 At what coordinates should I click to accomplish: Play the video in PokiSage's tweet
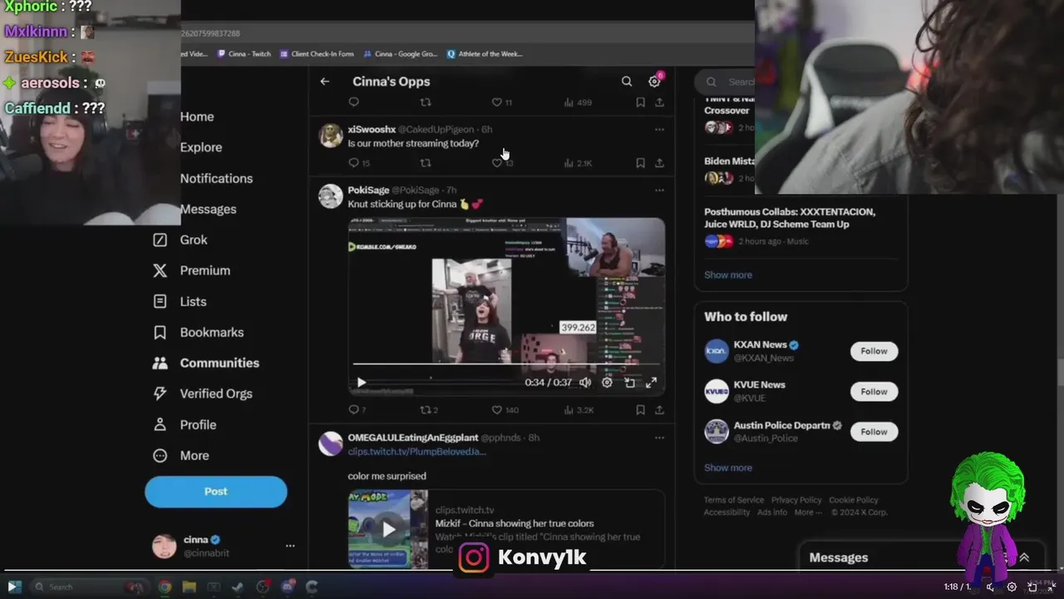point(361,383)
